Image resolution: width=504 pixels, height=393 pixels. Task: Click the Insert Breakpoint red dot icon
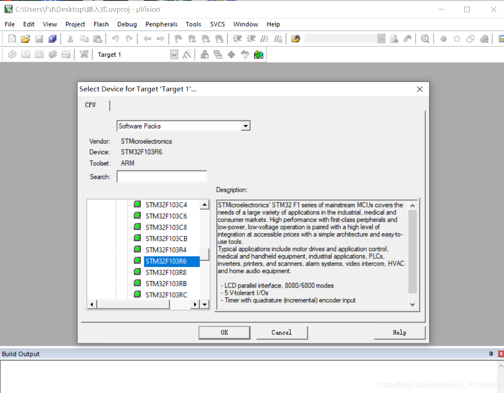click(443, 39)
